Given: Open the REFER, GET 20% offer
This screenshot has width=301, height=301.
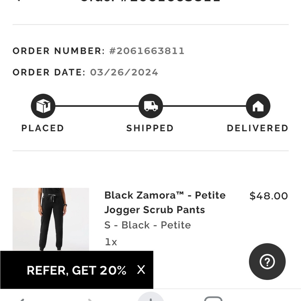Looking at the screenshot, I should (76, 270).
